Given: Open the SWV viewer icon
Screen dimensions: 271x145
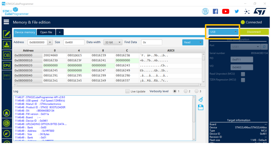Looking at the screenshot, I should click(x=7, y=75).
